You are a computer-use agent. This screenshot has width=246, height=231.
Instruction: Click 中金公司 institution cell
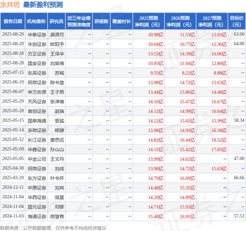[37, 159]
